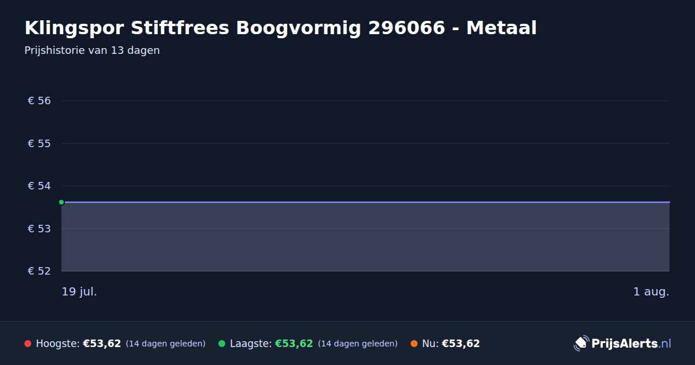The height and width of the screenshot is (365, 695).
Task: Click the Prijshistorie van 13 dagen subtitle
Action: pos(92,50)
